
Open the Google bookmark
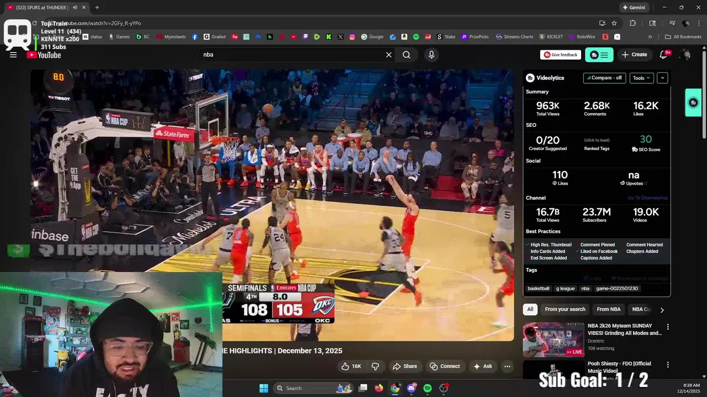[x=372, y=37]
